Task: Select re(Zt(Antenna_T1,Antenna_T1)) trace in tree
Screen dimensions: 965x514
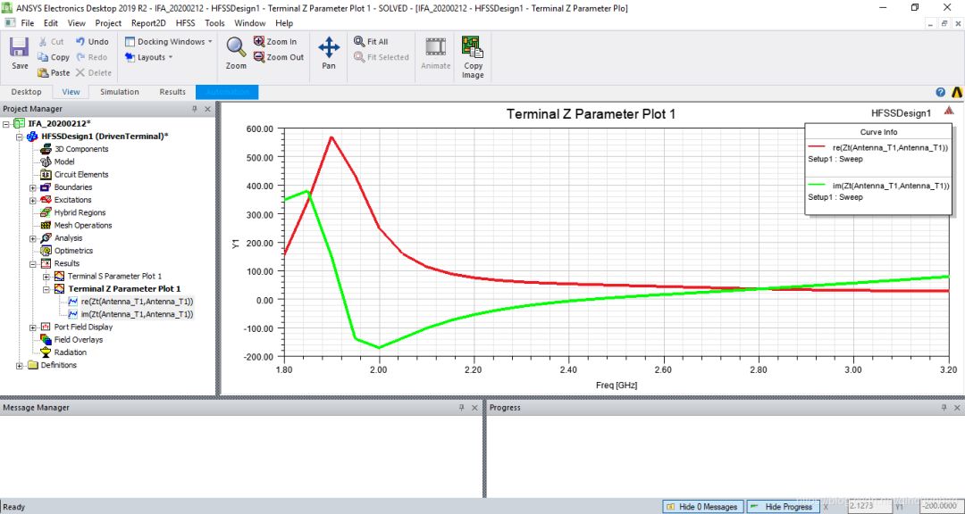Action: pos(137,302)
